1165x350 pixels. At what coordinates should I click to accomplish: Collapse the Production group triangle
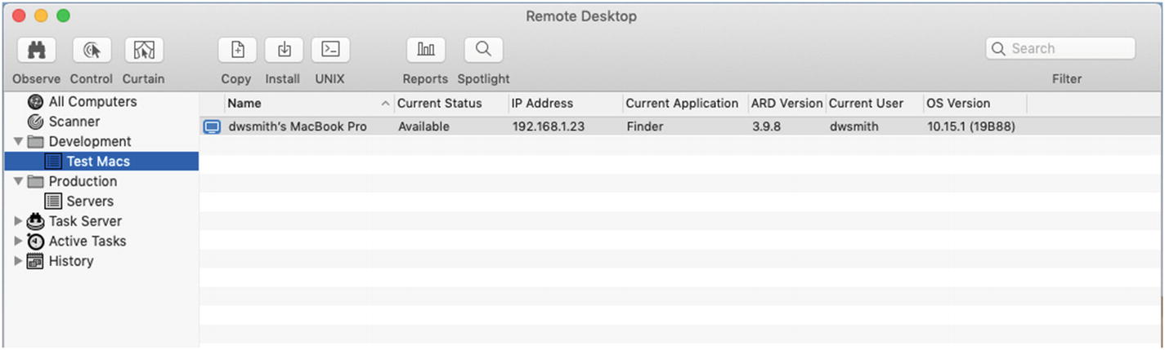18,181
